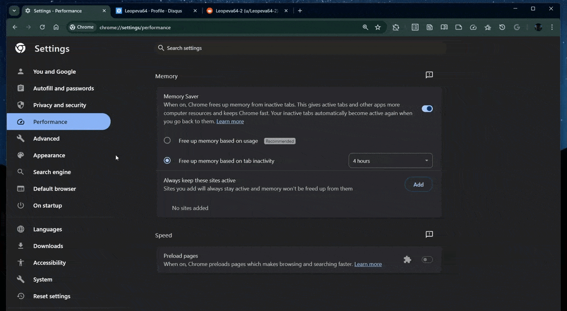Switch to the Leopeva64 Disqus profile tab
567x311 pixels.
153,11
